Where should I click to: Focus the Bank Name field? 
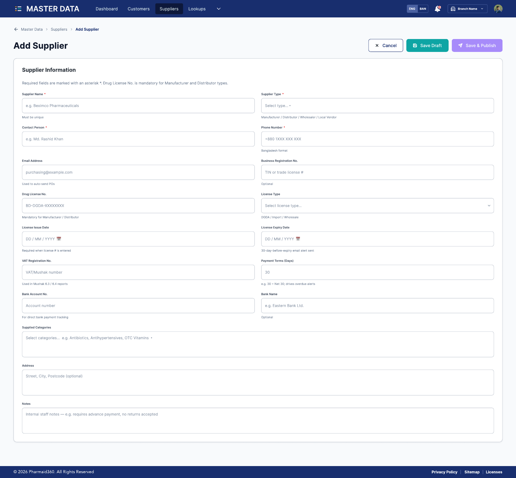377,305
